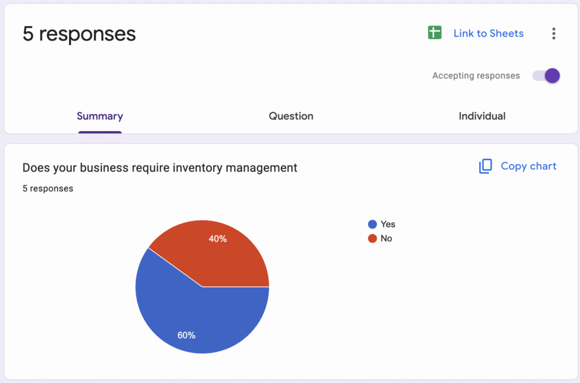Click the Yes legend label text

tap(388, 224)
